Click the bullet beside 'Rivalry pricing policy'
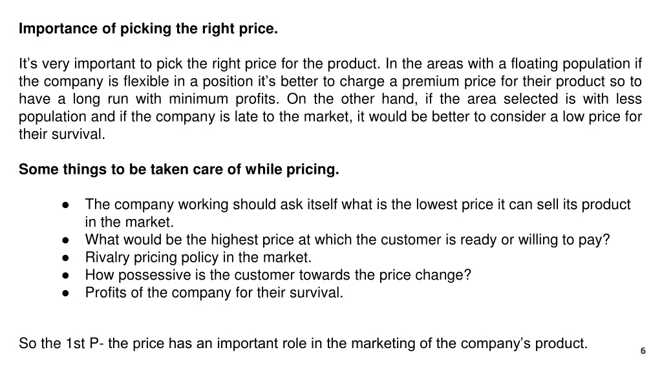The image size is (662, 372). (65, 258)
